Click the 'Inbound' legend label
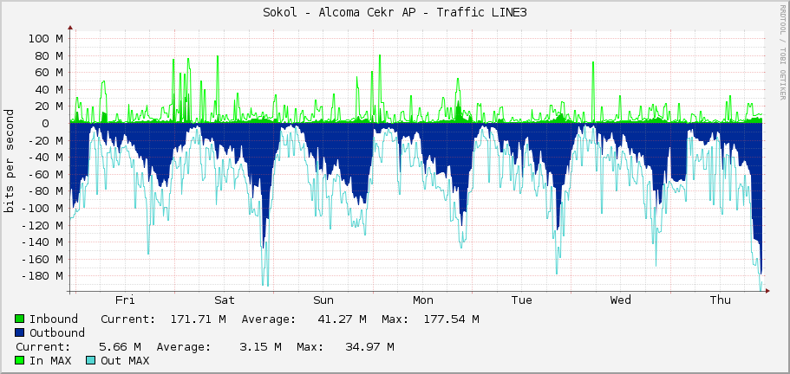 click(54, 319)
